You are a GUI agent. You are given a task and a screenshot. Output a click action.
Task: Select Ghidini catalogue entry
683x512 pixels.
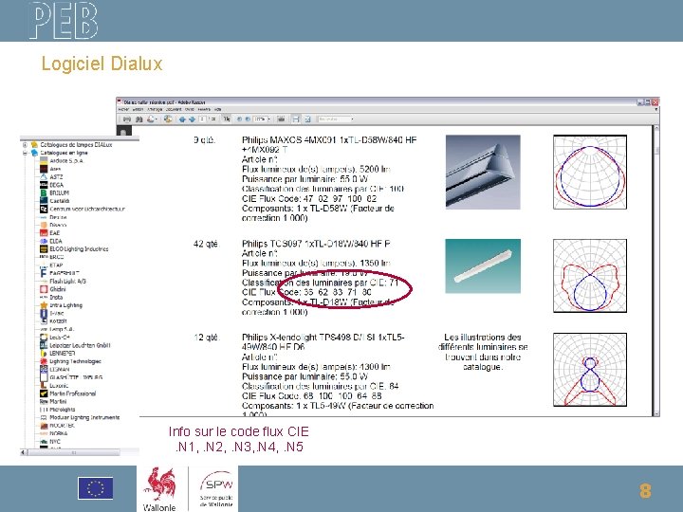pos(58,289)
